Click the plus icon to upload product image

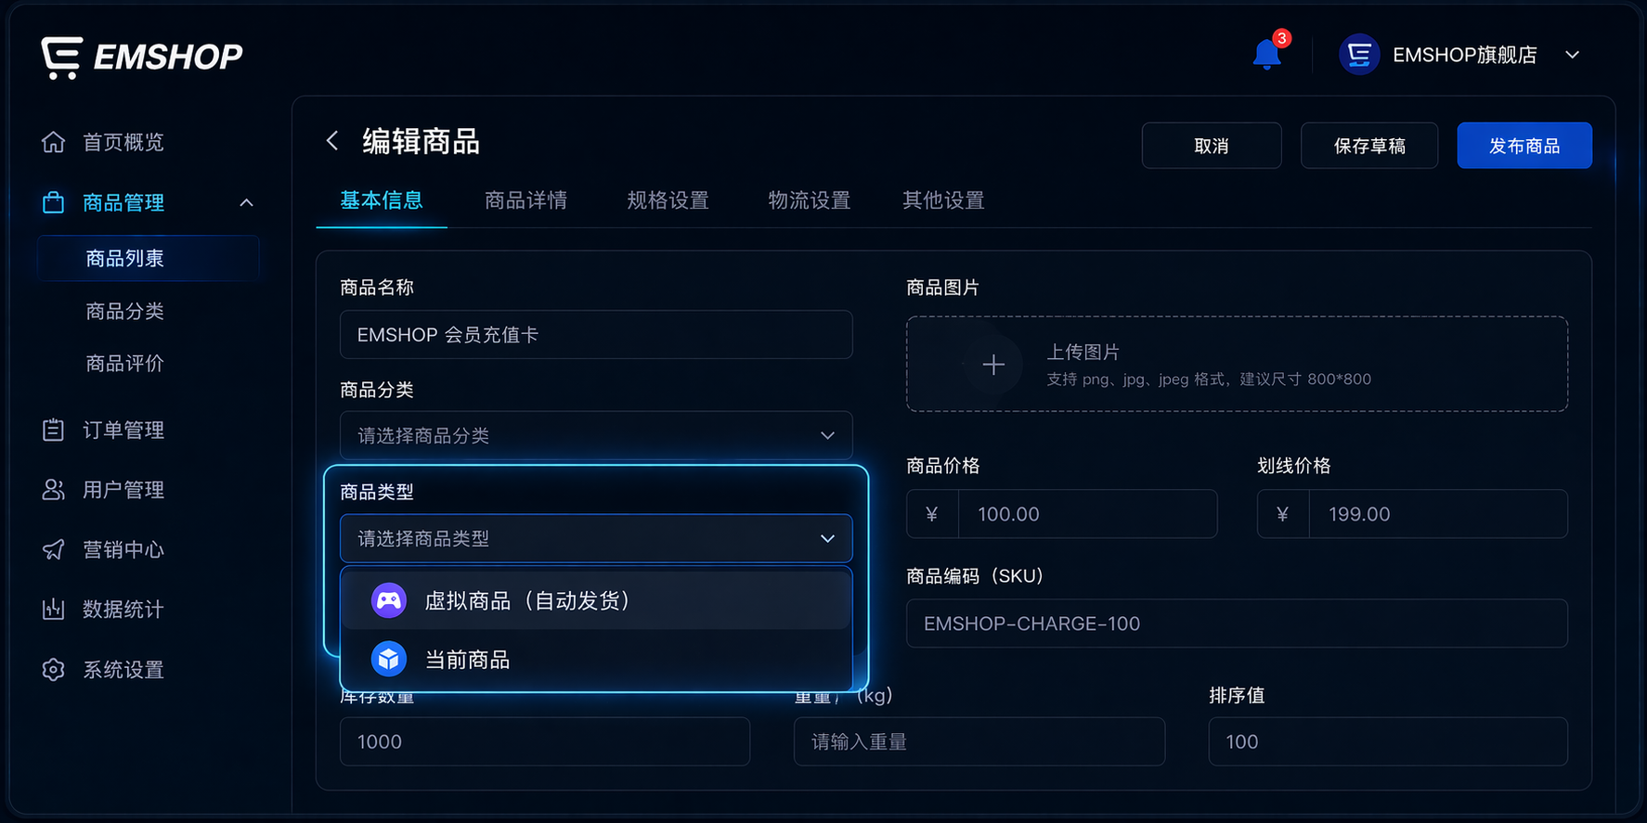pos(993,365)
